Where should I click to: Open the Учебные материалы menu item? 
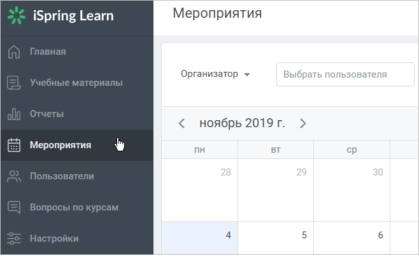coord(77,83)
